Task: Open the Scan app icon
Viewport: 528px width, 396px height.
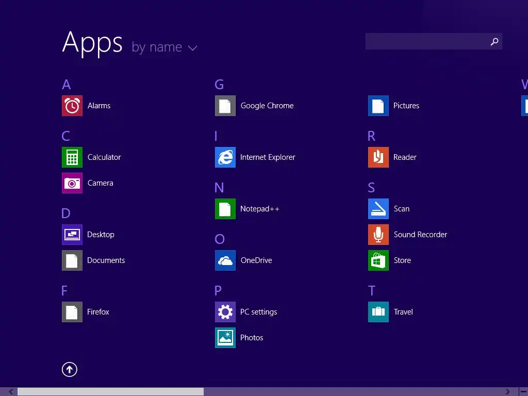Action: coord(378,209)
